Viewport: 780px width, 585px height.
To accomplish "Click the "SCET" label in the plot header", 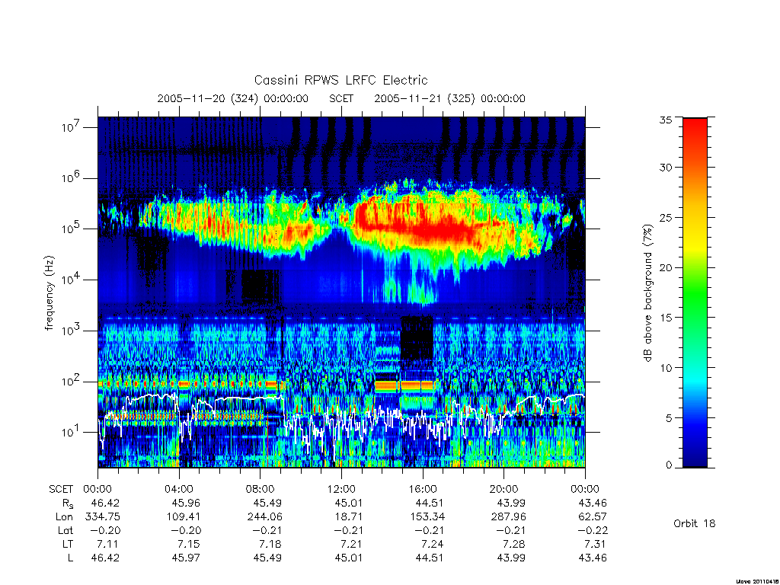I will click(341, 98).
